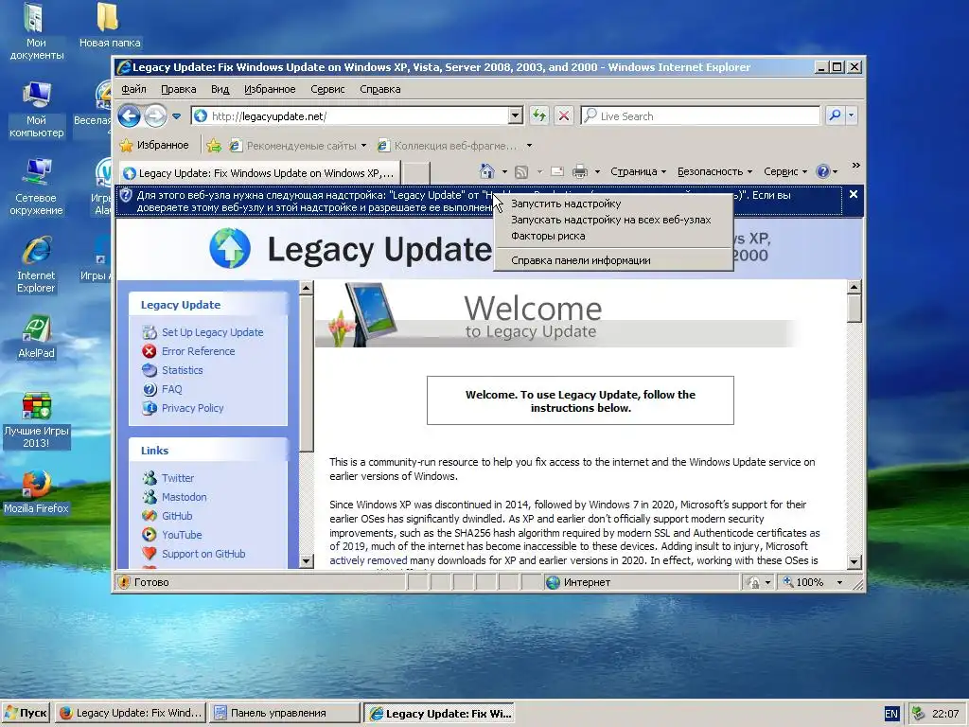969x727 pixels.
Task: Open search provider dropdown arrow
Action: [x=852, y=115]
